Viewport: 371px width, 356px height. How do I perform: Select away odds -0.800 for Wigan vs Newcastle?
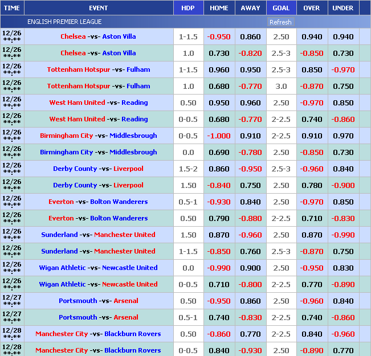250,284
